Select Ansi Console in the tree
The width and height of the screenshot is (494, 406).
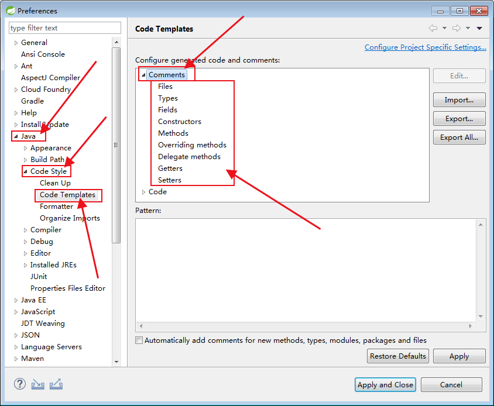43,54
